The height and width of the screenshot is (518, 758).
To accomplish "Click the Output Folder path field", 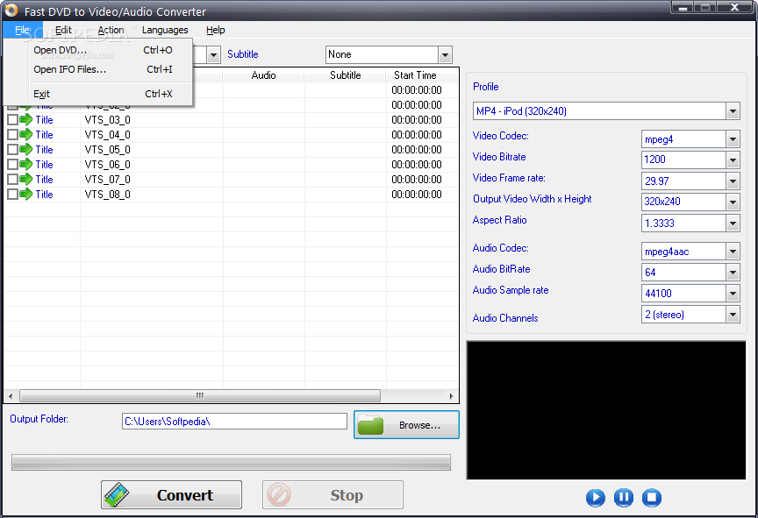I will point(234,421).
